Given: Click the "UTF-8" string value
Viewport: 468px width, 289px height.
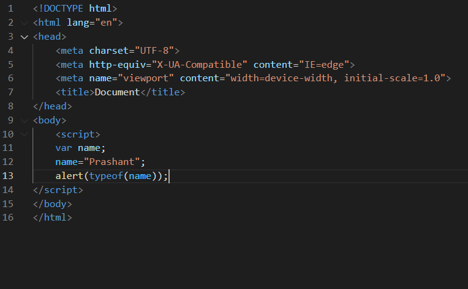Looking at the screenshot, I should tap(154, 51).
